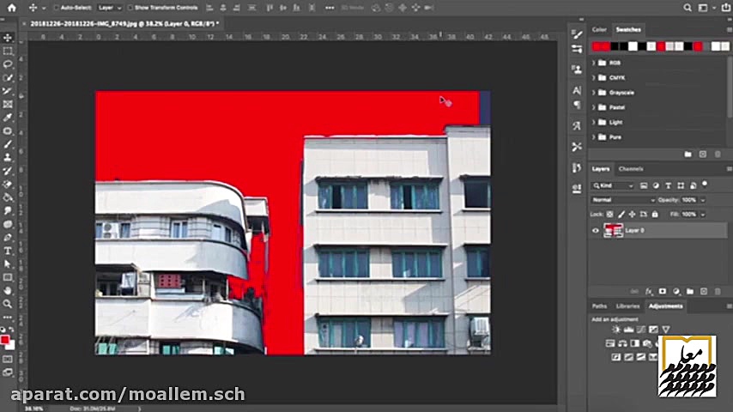Open the blend mode Normal dropdown

point(622,200)
